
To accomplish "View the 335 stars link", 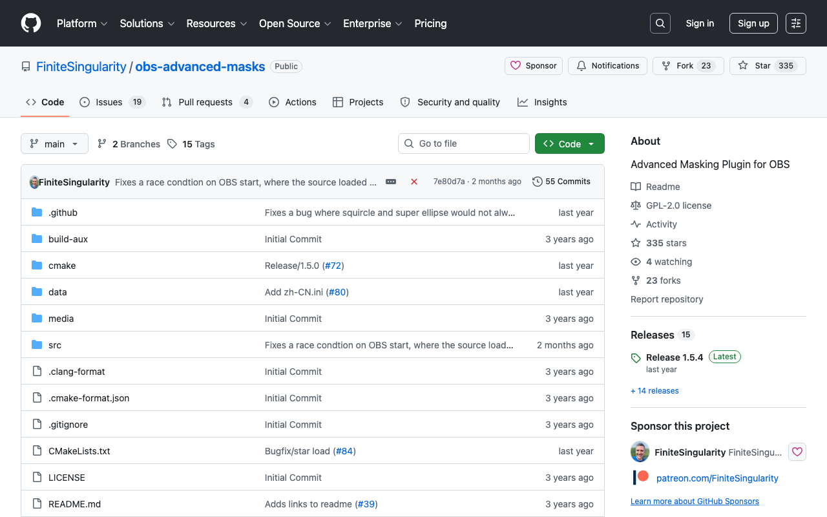I will pyautogui.click(x=658, y=243).
